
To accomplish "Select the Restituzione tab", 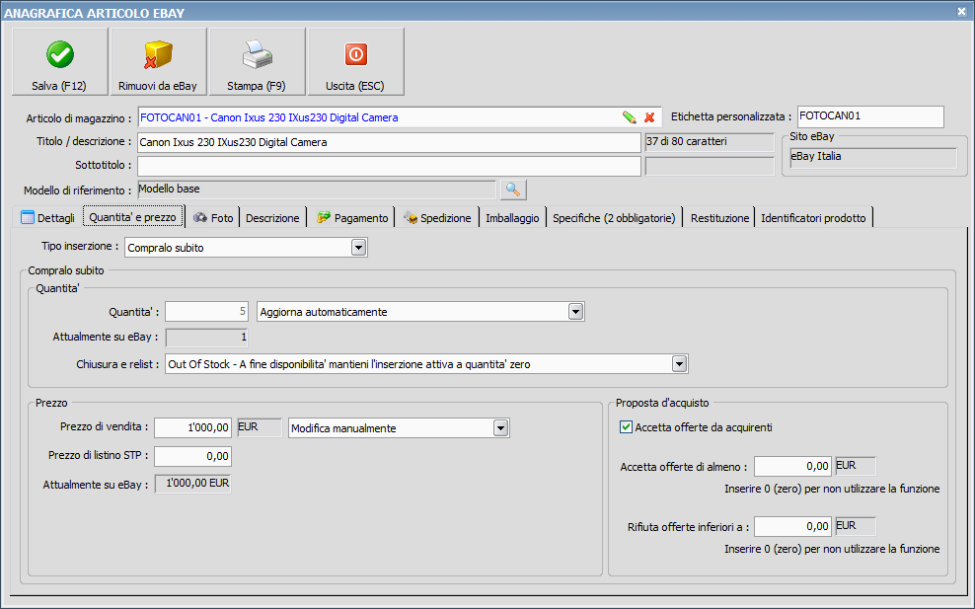I will 719,218.
